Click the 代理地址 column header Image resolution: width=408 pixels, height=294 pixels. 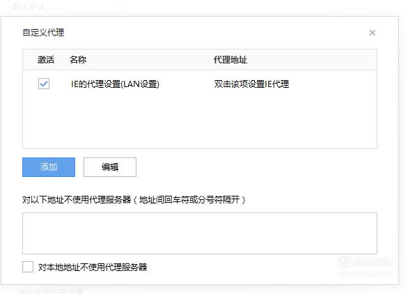[230, 60]
